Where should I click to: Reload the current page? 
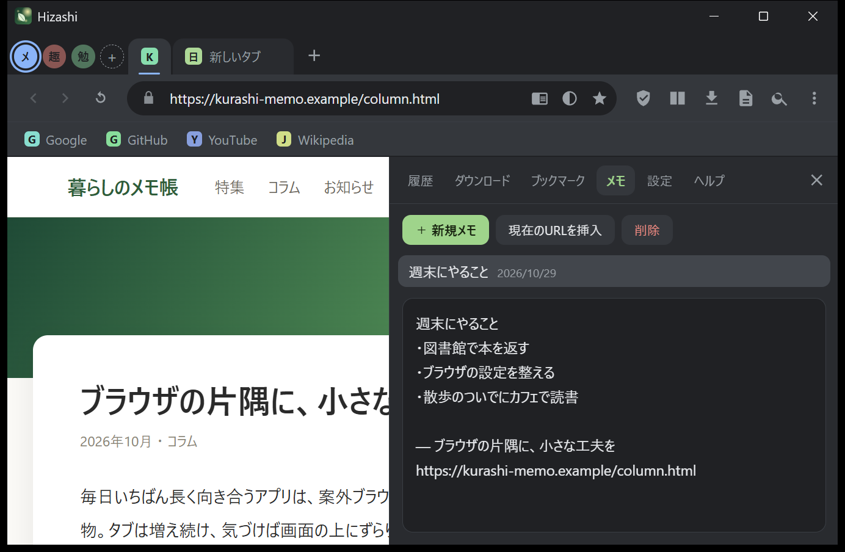click(101, 98)
